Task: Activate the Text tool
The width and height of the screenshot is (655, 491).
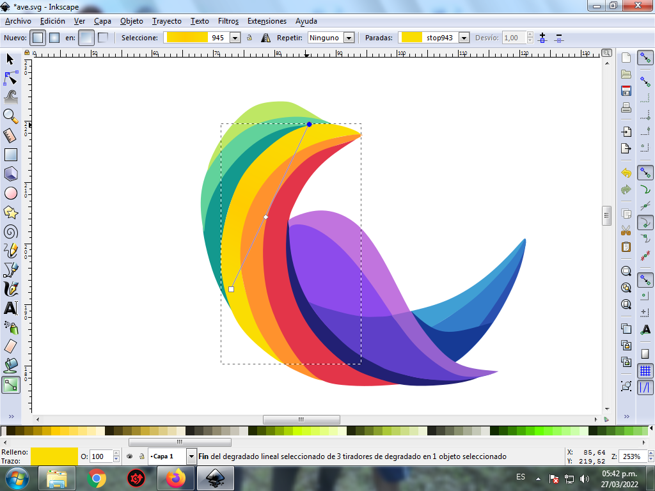Action: [11, 308]
